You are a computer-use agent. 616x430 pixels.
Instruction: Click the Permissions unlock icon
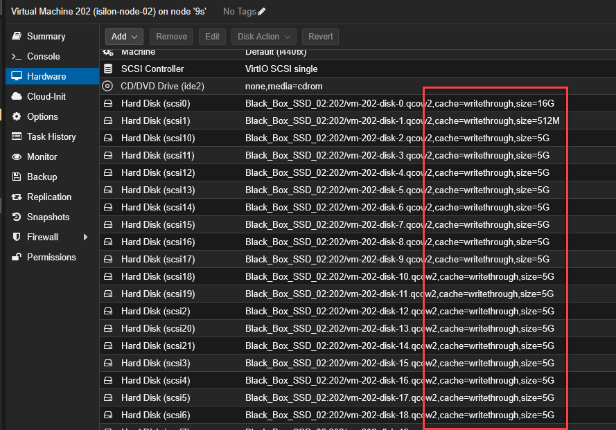click(17, 258)
